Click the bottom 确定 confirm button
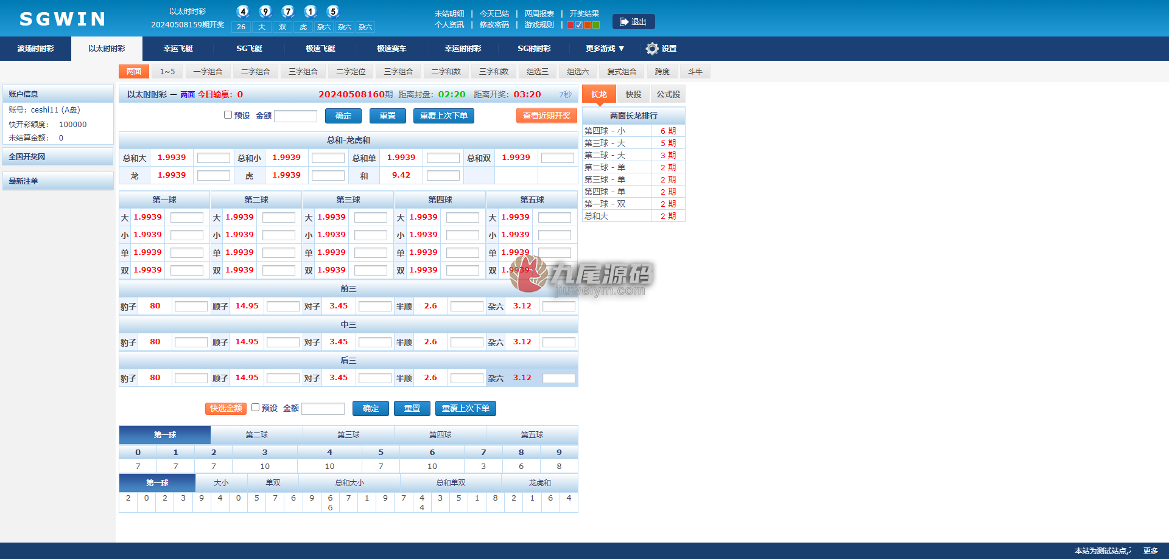 [x=371, y=408]
